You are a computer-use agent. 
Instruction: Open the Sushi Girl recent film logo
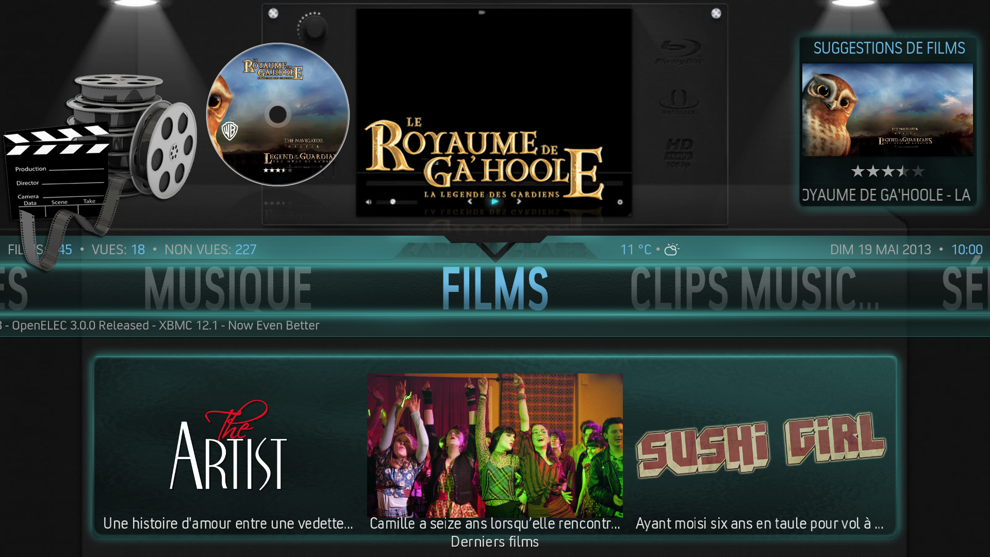[x=761, y=445]
